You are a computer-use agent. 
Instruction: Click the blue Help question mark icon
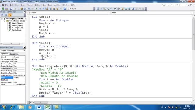click(x=65, y=9)
